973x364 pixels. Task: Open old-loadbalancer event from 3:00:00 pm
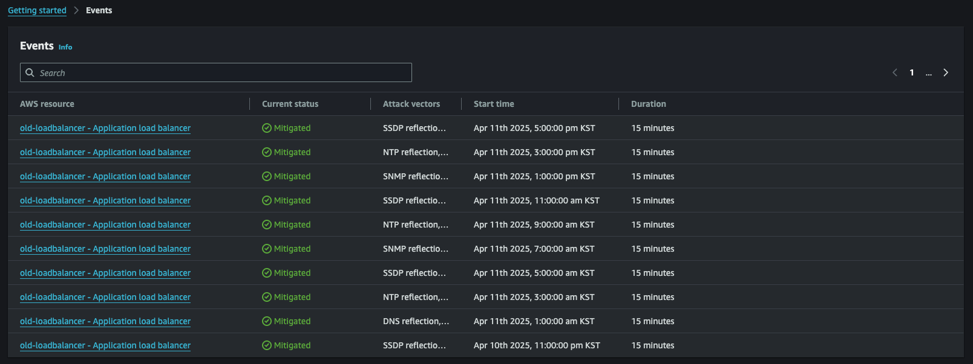pos(105,152)
